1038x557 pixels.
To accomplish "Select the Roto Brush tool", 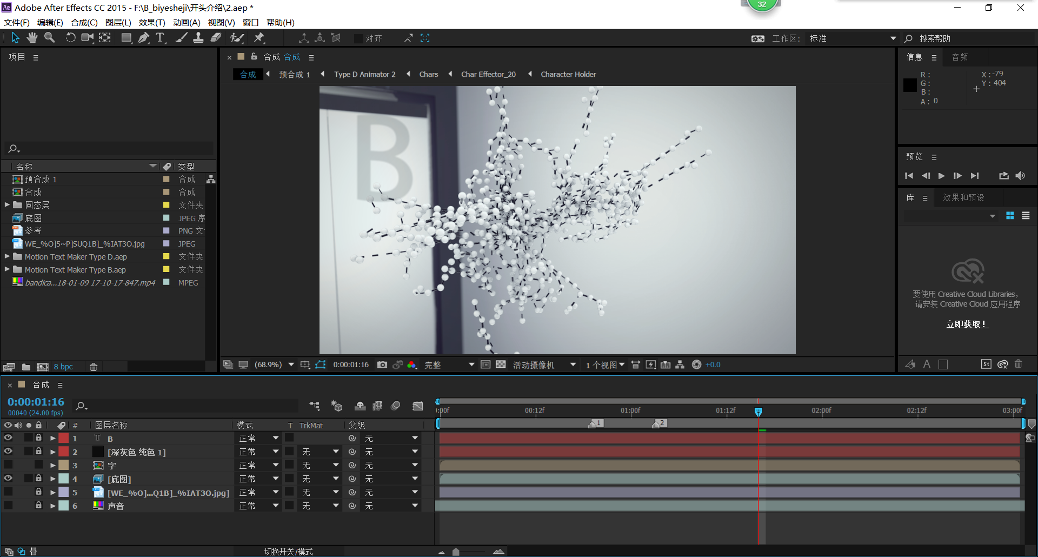I will pos(237,38).
